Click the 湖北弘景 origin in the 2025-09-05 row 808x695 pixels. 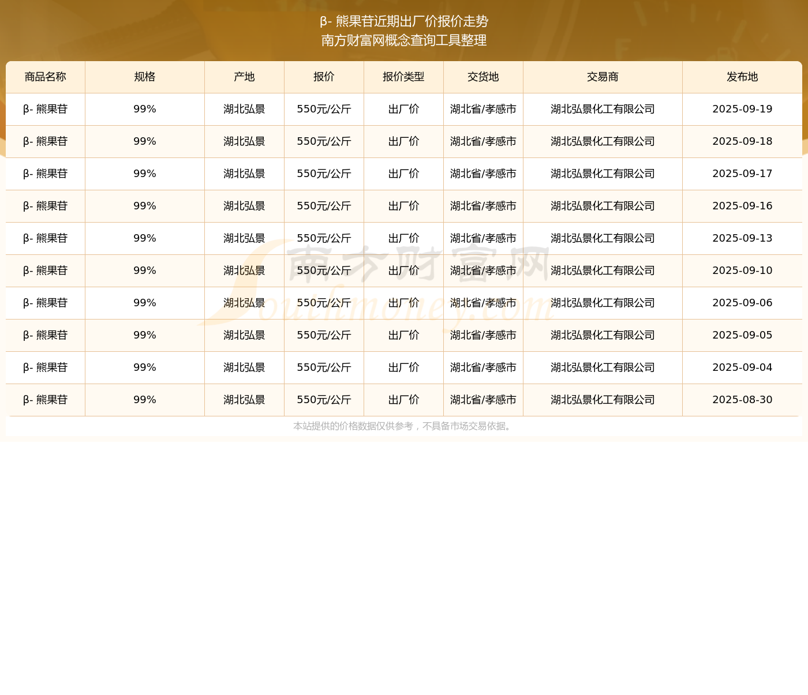244,335
